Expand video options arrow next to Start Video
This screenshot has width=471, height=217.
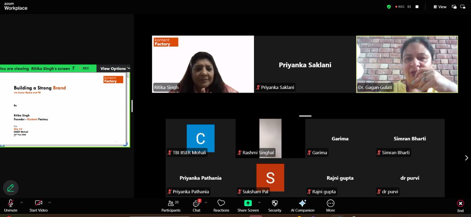click(x=49, y=203)
